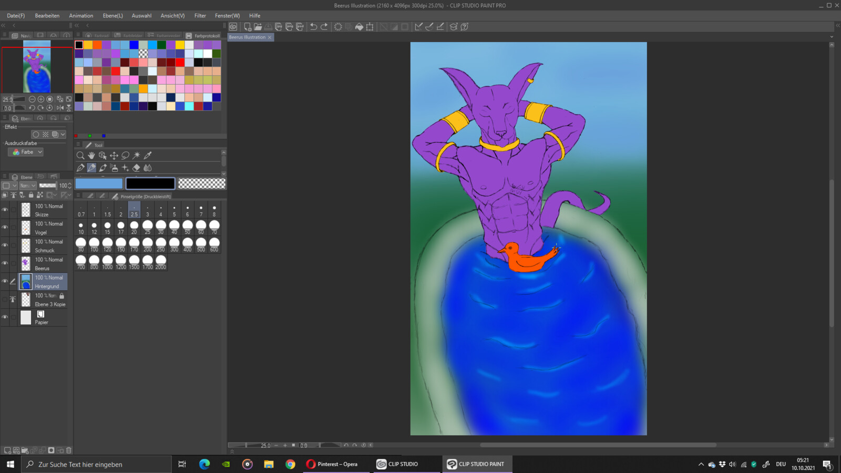
Task: Click Navigator zoom in plus icon
Action: tap(41, 99)
